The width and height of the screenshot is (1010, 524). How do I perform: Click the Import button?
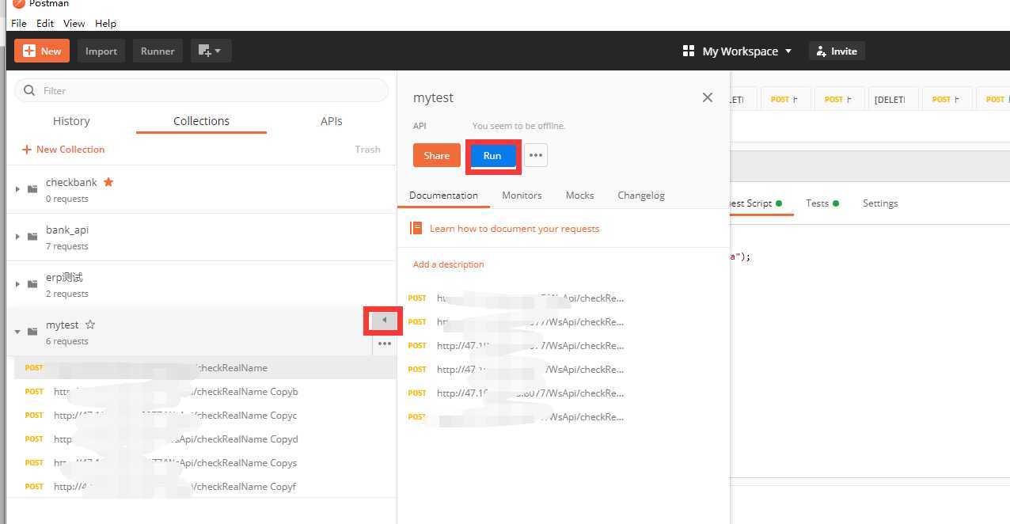(101, 51)
